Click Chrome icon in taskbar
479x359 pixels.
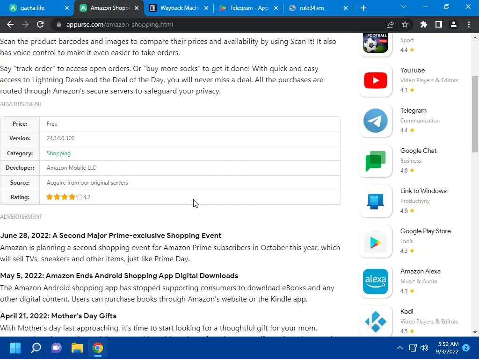point(98,348)
